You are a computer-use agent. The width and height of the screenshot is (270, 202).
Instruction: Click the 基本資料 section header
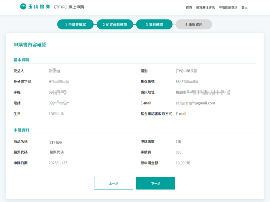click(x=21, y=60)
